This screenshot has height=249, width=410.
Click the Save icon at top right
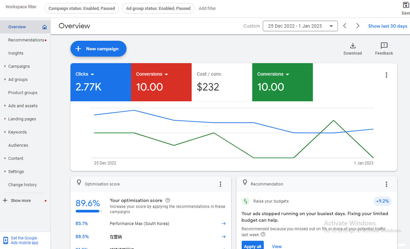point(406,5)
